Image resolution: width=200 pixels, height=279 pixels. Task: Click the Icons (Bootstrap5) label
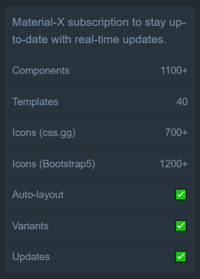(x=54, y=164)
